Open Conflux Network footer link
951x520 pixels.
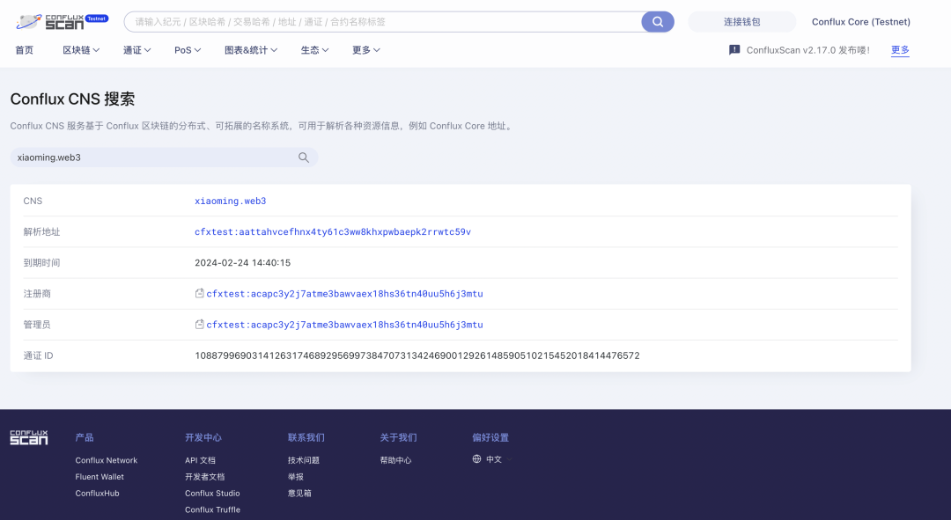coord(107,460)
